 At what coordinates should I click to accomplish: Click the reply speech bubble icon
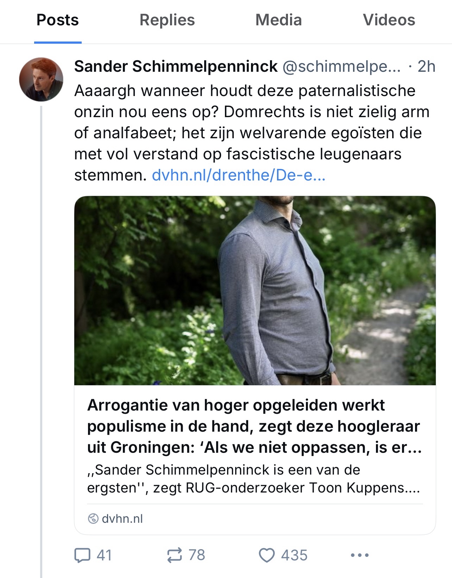(x=82, y=555)
